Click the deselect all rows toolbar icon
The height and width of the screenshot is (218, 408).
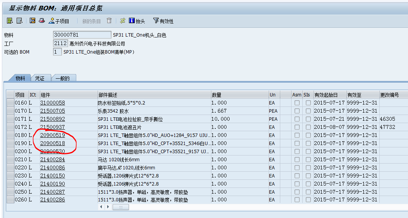19,21
